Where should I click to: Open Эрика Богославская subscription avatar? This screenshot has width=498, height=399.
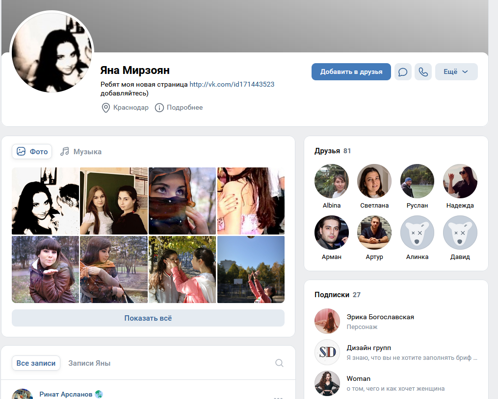click(327, 321)
